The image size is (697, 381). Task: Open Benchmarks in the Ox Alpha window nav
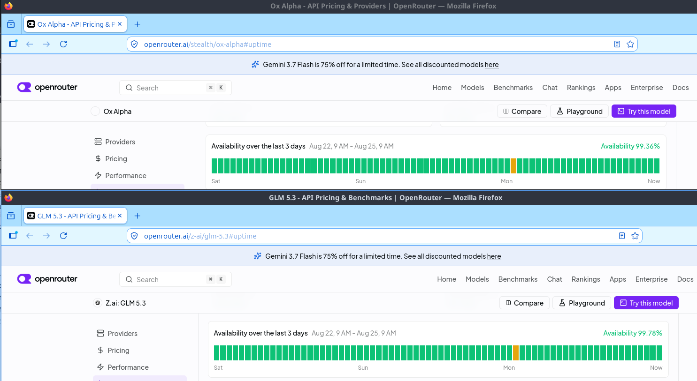pos(513,88)
